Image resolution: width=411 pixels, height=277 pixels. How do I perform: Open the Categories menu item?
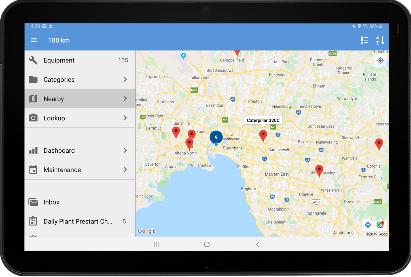80,80
